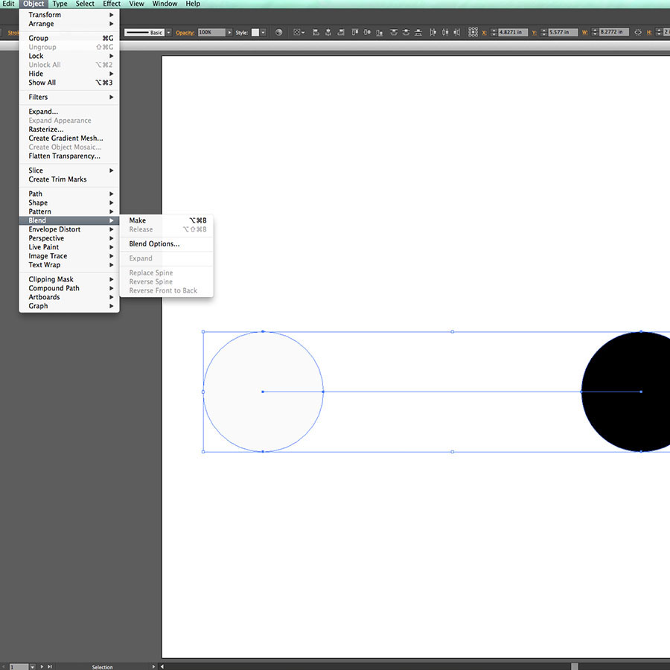Open the artboard number dropdown

[x=32, y=666]
